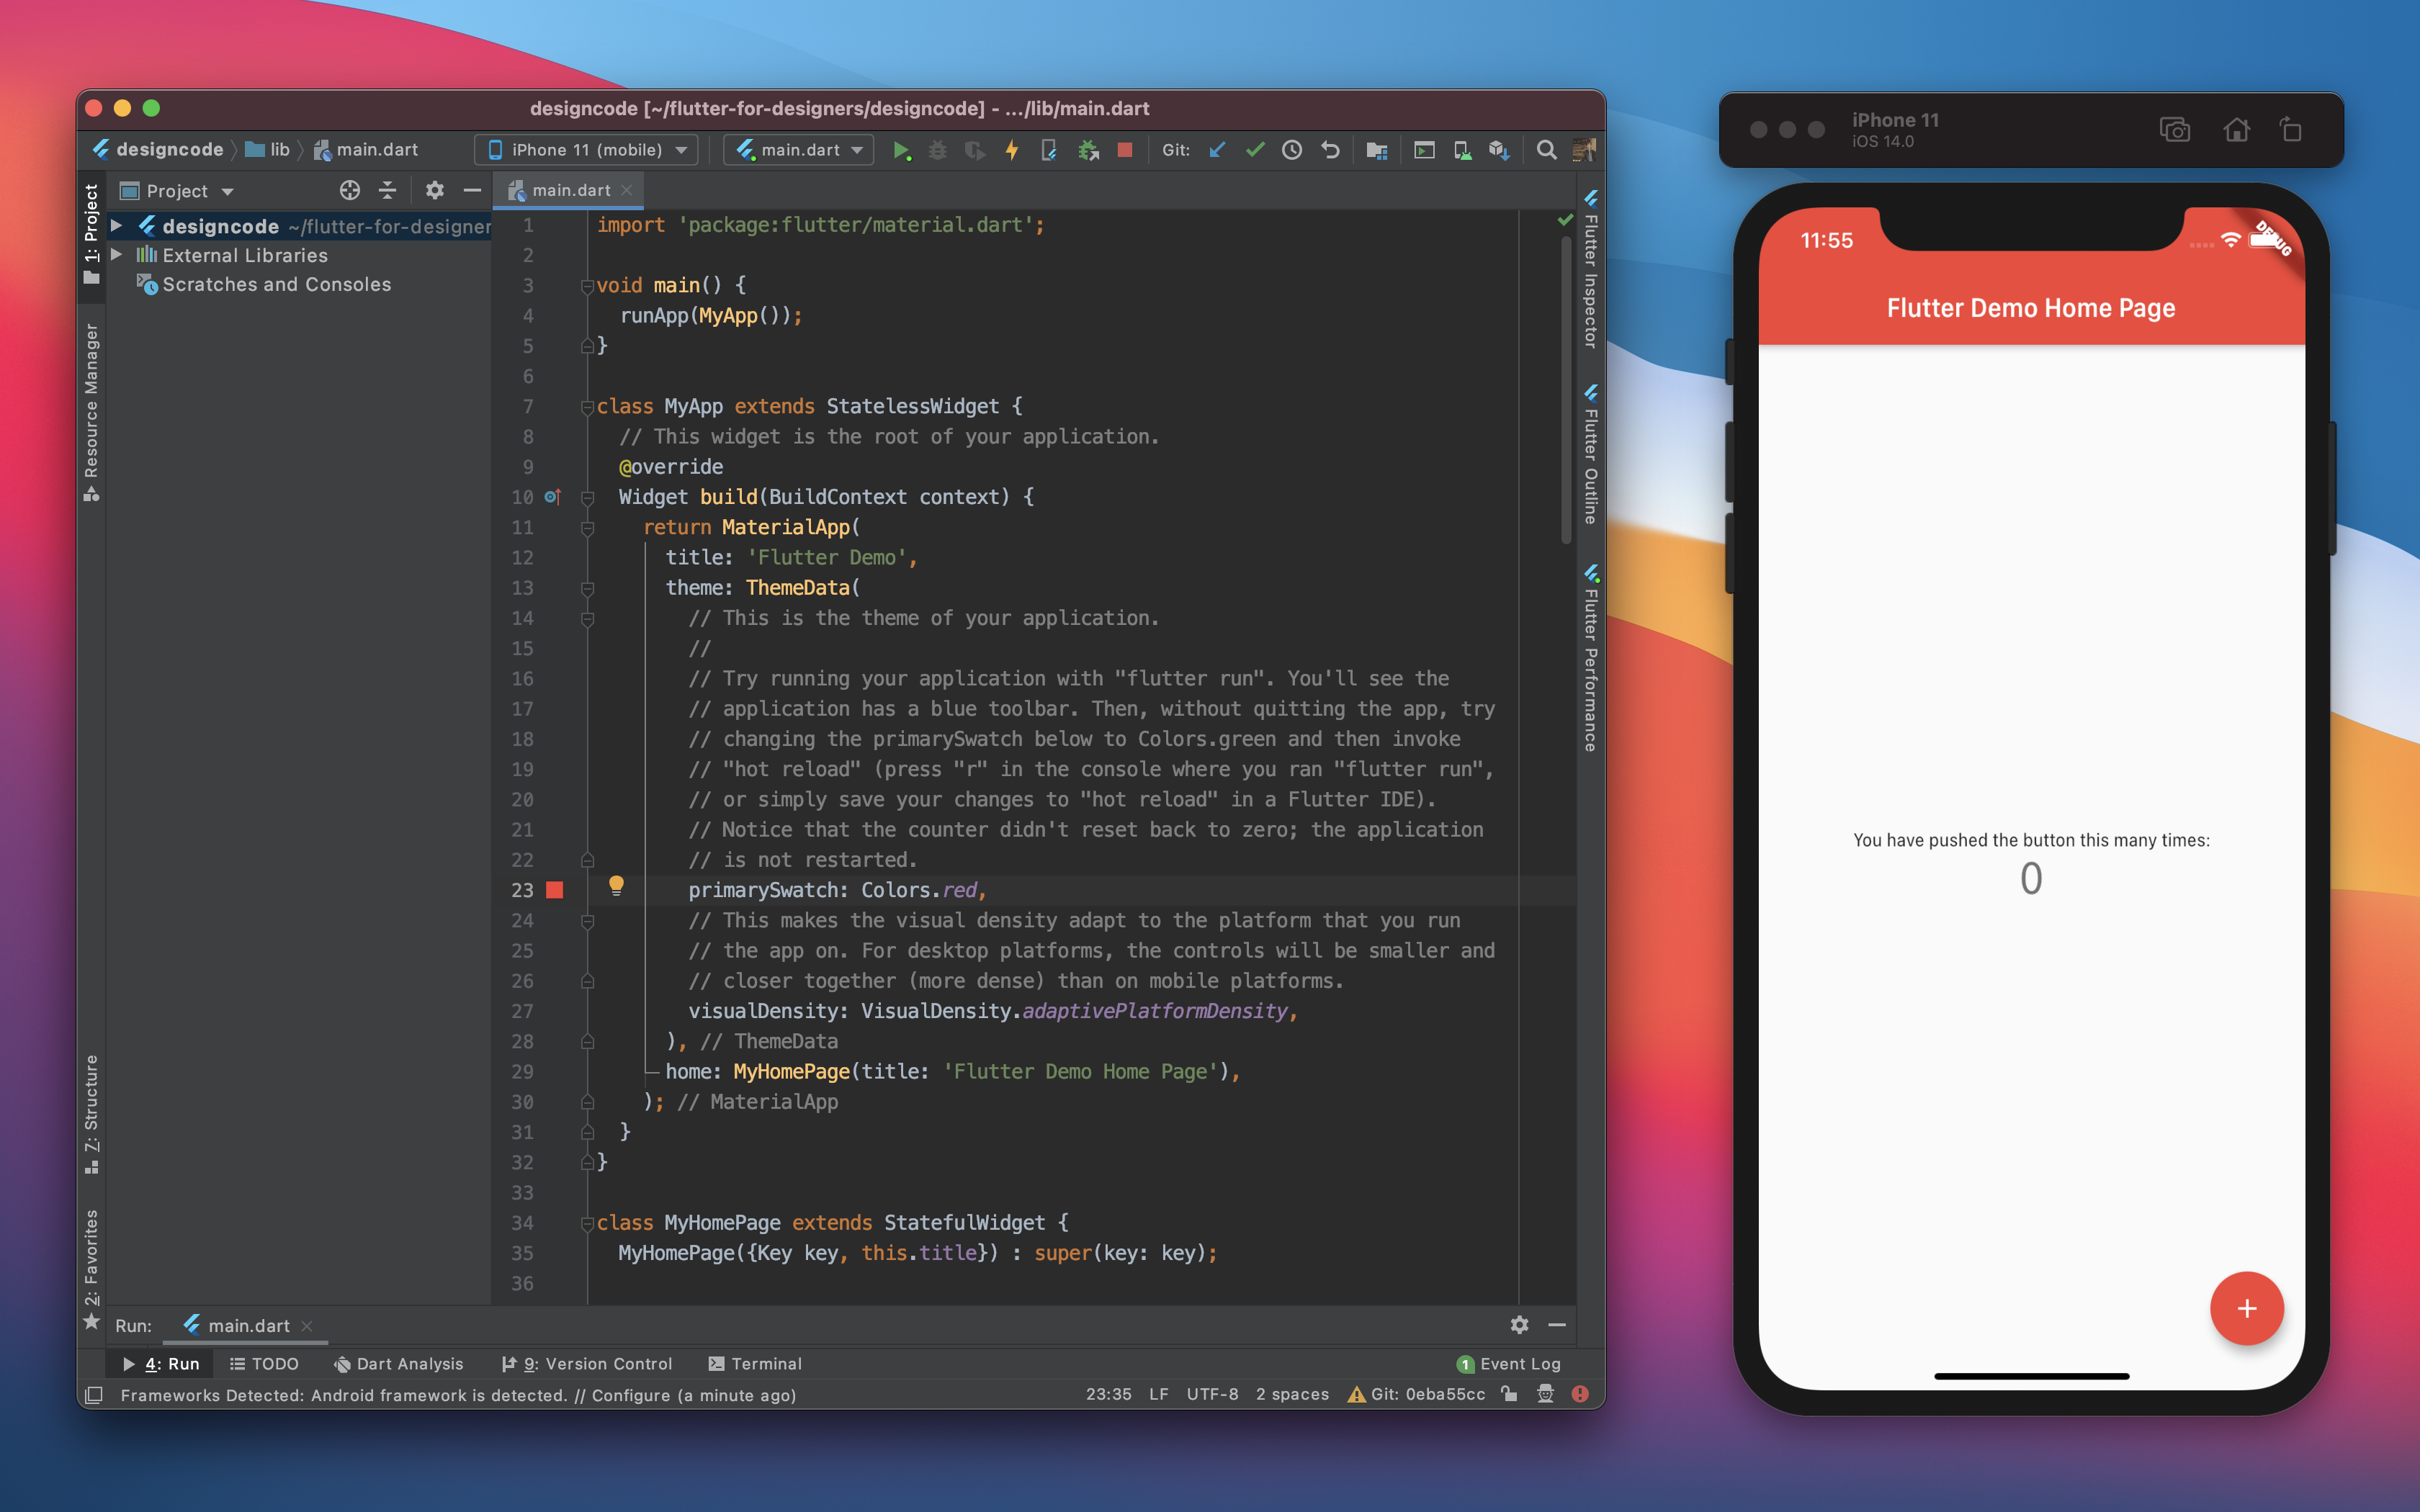
Task: Click the Git update project arrow
Action: tap(1217, 150)
